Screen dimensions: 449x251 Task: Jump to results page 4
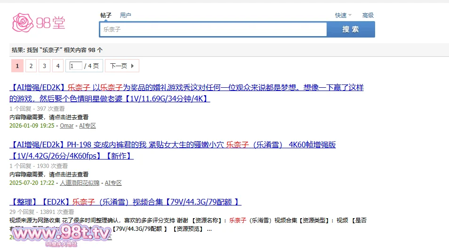coord(58,66)
